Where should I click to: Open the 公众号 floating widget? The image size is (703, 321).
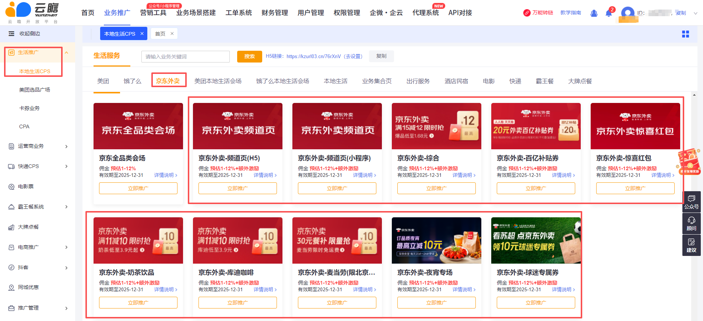692,202
